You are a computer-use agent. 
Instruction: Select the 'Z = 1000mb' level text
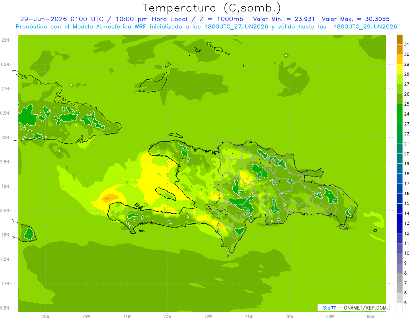221,19
